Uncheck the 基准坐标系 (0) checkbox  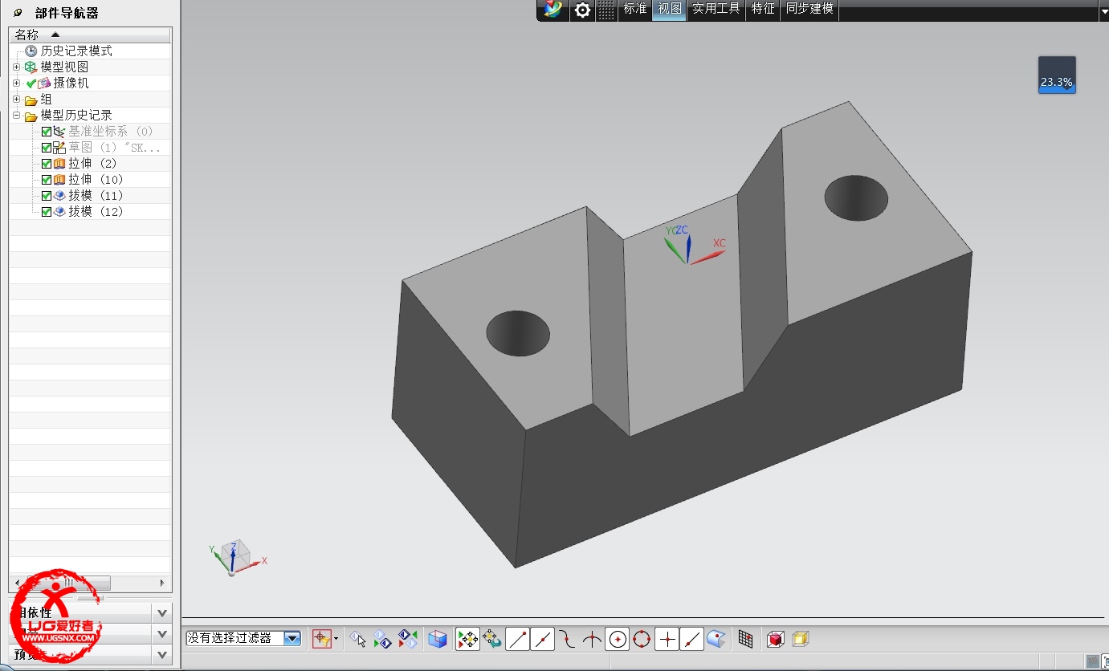(x=47, y=132)
